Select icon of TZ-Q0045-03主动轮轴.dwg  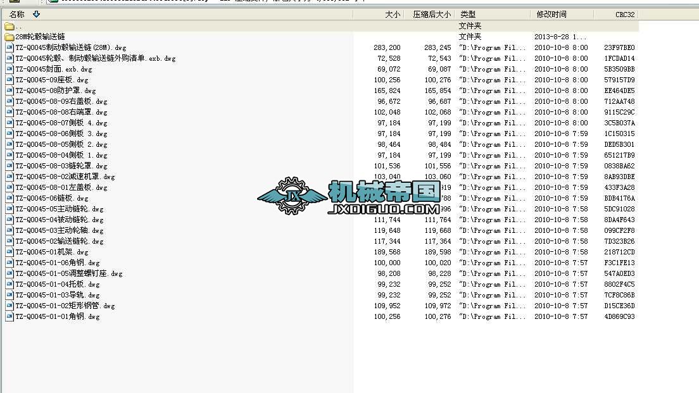(x=9, y=230)
